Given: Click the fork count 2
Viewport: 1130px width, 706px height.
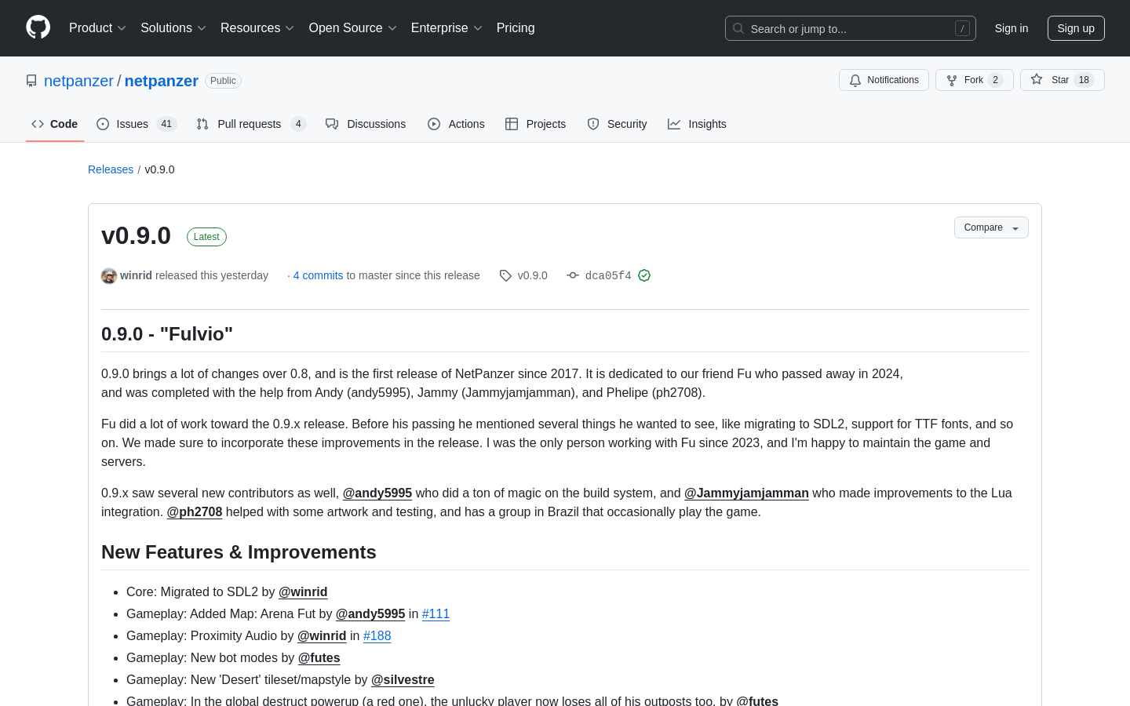Looking at the screenshot, I should click(x=995, y=80).
